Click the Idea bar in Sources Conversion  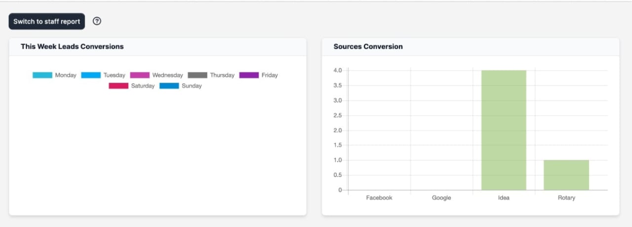(504, 130)
